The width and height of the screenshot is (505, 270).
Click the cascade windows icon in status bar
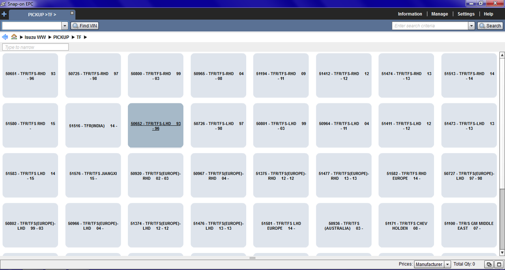pyautogui.click(x=489, y=264)
